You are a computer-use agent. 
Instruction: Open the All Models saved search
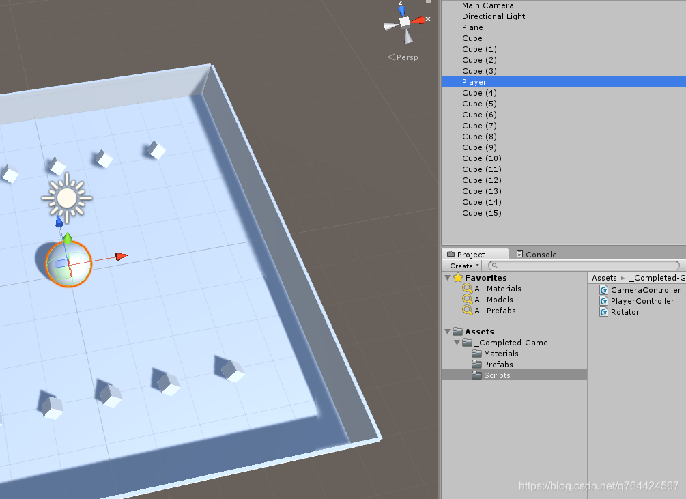click(494, 300)
